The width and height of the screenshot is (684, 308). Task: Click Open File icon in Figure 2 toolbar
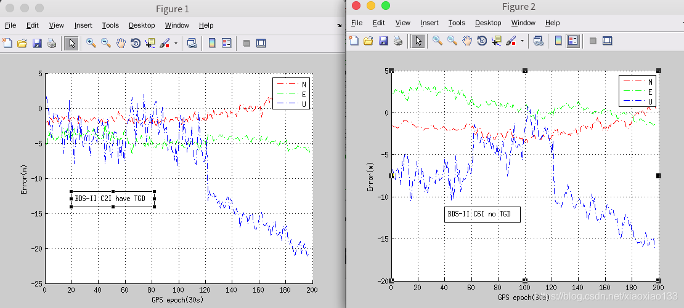pyautogui.click(x=368, y=41)
